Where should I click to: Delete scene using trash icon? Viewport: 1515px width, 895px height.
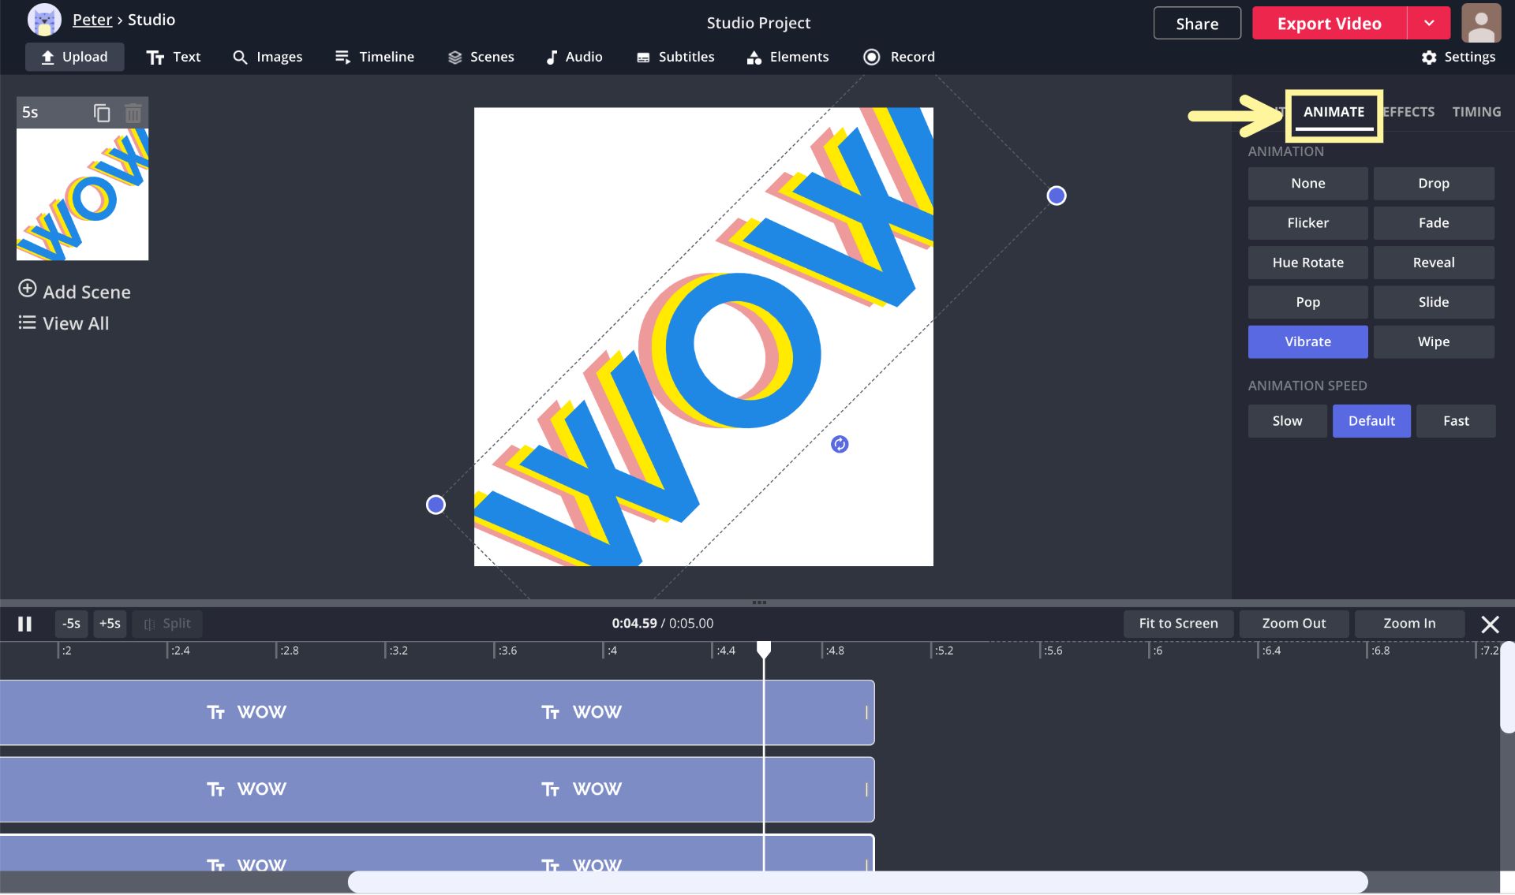[x=133, y=113]
